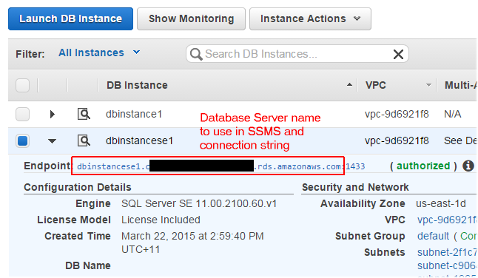Image resolution: width=478 pixels, height=278 pixels.
Task: Focus the Search DB Instances field
Action: tap(297, 54)
